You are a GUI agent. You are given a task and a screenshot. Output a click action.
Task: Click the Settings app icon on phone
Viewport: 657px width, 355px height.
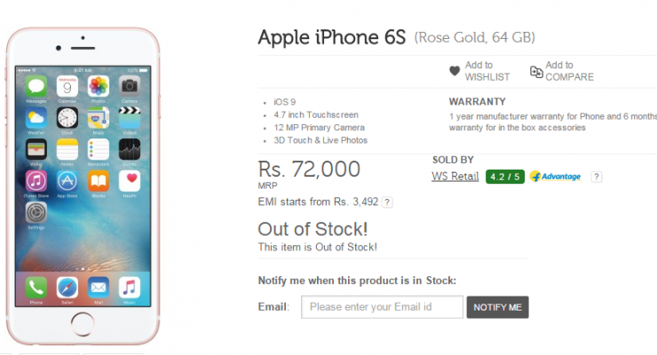coord(36,213)
